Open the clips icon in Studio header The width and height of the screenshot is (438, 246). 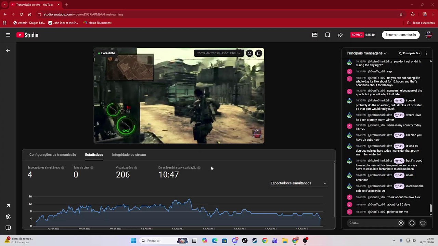tap(315, 35)
